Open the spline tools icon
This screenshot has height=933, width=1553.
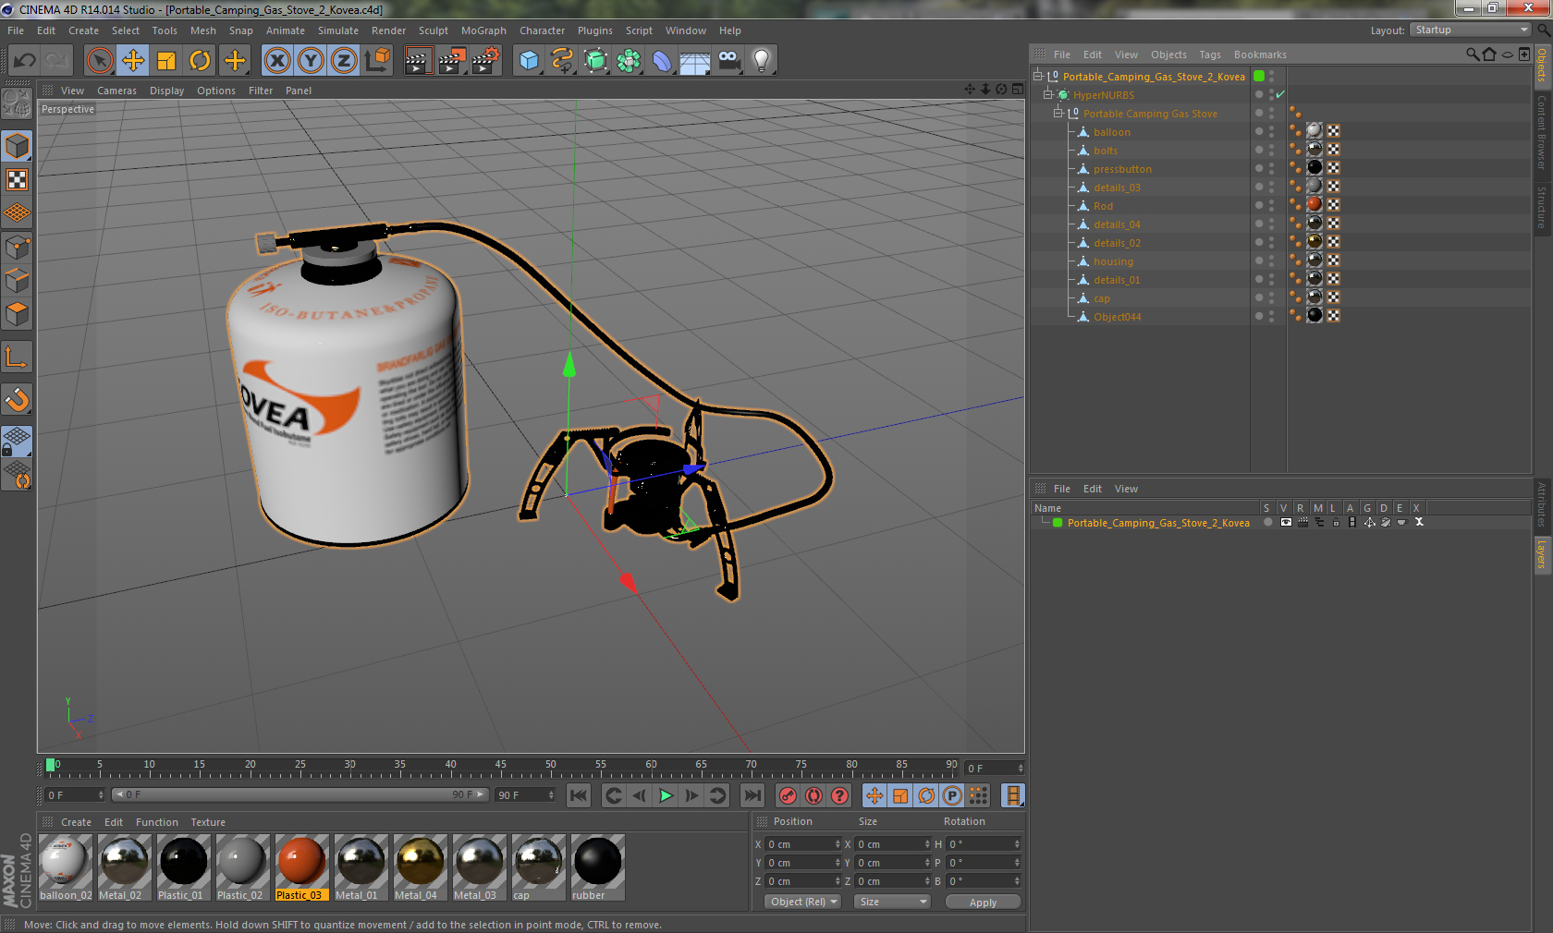tap(562, 61)
